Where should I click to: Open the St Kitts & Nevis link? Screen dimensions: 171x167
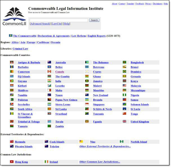102,109
